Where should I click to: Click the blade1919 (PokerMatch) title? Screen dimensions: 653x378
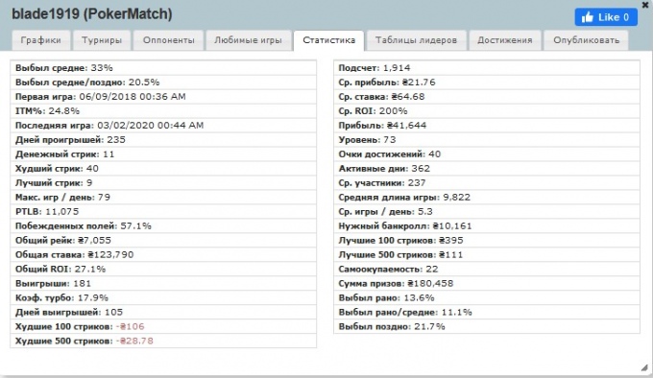(x=92, y=14)
